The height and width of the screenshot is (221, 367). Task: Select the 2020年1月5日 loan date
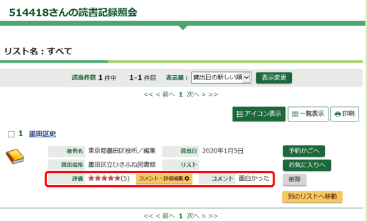pos(223,151)
